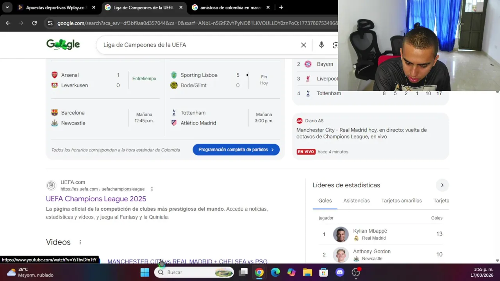Close the amistoso de colombia tab
Image resolution: width=500 pixels, height=281 pixels.
pyautogui.click(x=268, y=7)
